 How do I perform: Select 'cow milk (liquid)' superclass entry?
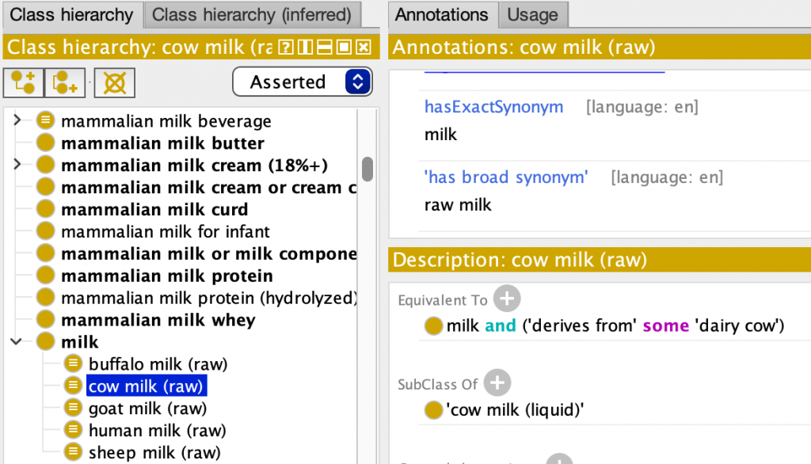click(x=515, y=409)
